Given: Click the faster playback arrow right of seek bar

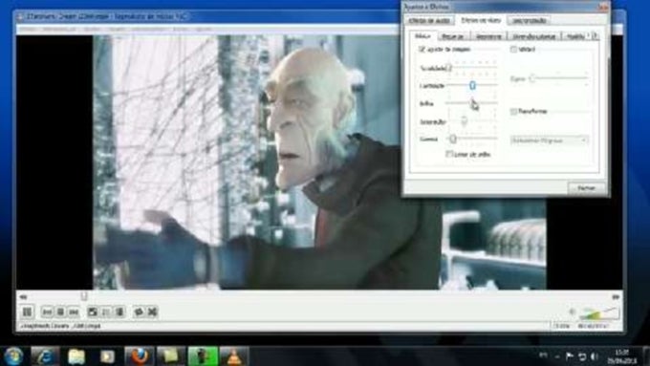Looking at the screenshot, I should click(x=616, y=297).
